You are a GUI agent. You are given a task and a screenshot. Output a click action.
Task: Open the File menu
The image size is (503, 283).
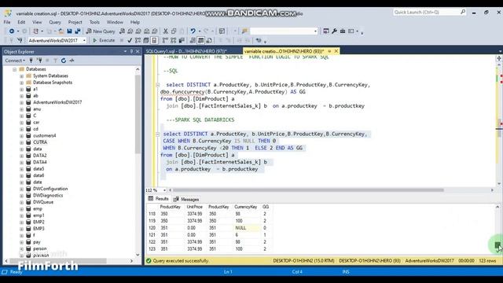pos(7,22)
